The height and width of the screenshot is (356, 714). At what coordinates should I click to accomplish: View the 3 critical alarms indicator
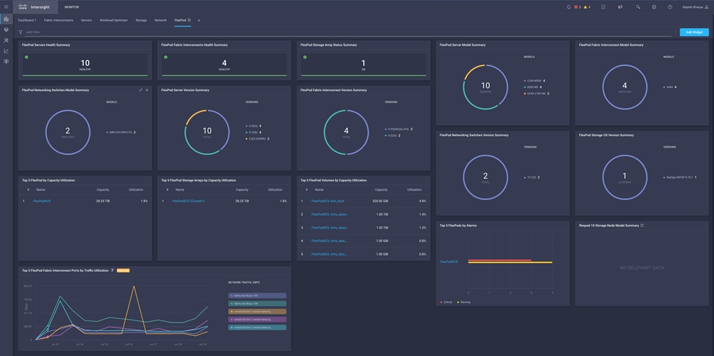(x=577, y=7)
